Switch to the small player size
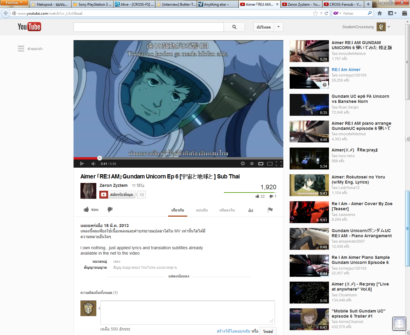Screen dimensions: 410x335 click(x=261, y=163)
